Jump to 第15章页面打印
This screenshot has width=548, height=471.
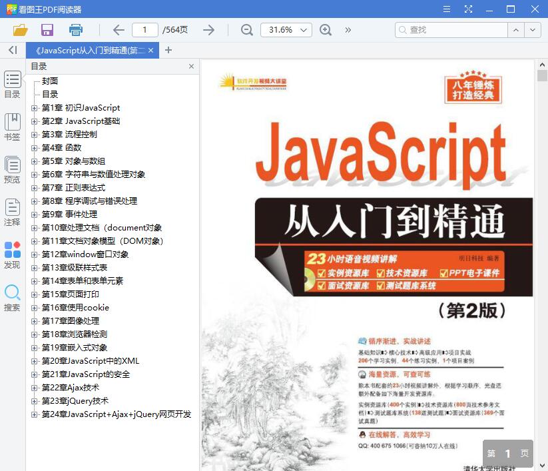[x=70, y=294]
